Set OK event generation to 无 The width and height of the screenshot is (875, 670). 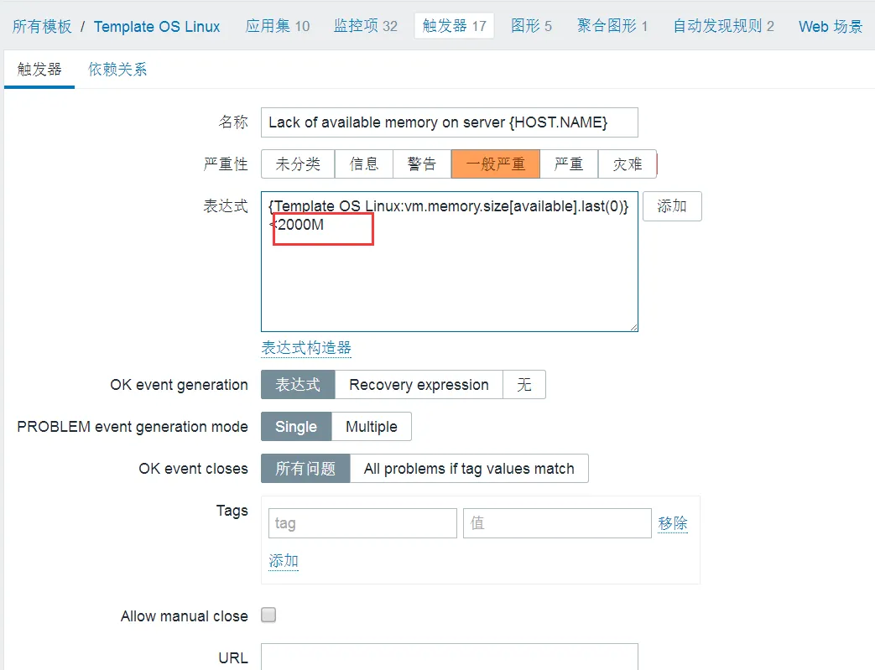[x=524, y=384]
